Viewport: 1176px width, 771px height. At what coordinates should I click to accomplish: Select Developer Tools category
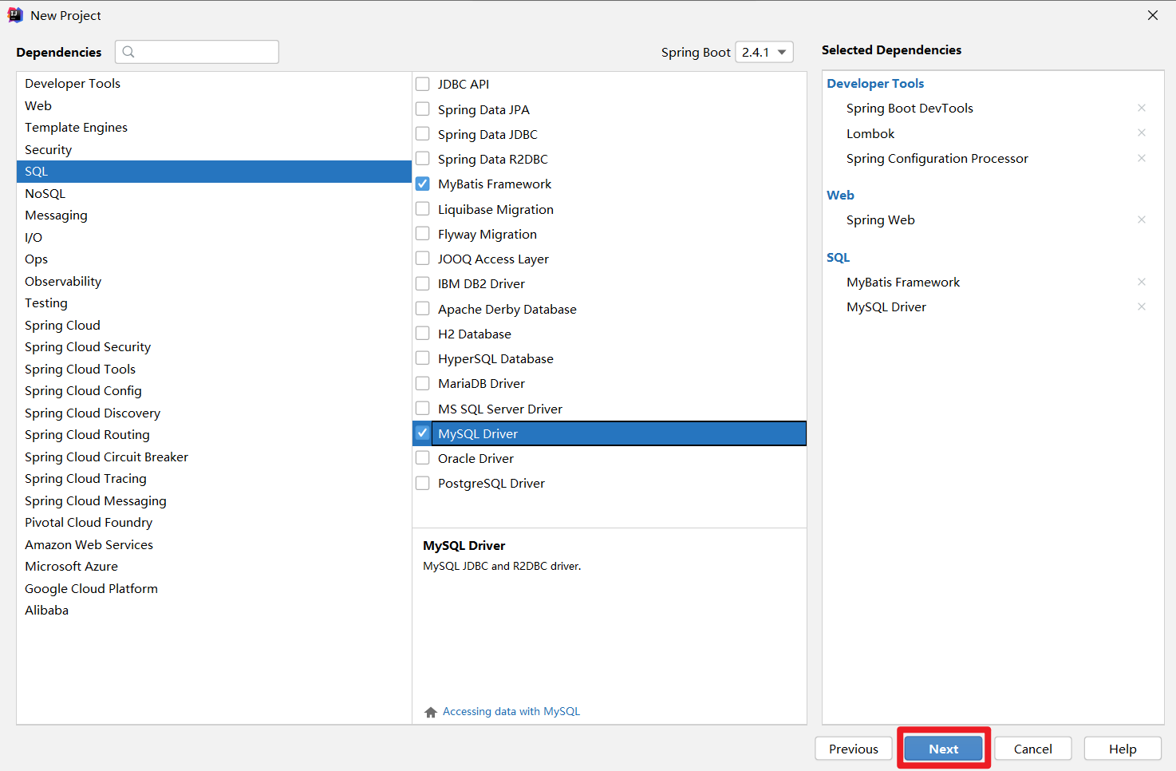click(214, 83)
